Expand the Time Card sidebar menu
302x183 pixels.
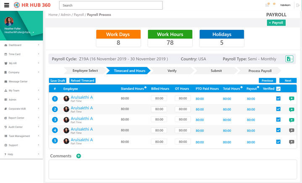pyautogui.click(x=21, y=54)
